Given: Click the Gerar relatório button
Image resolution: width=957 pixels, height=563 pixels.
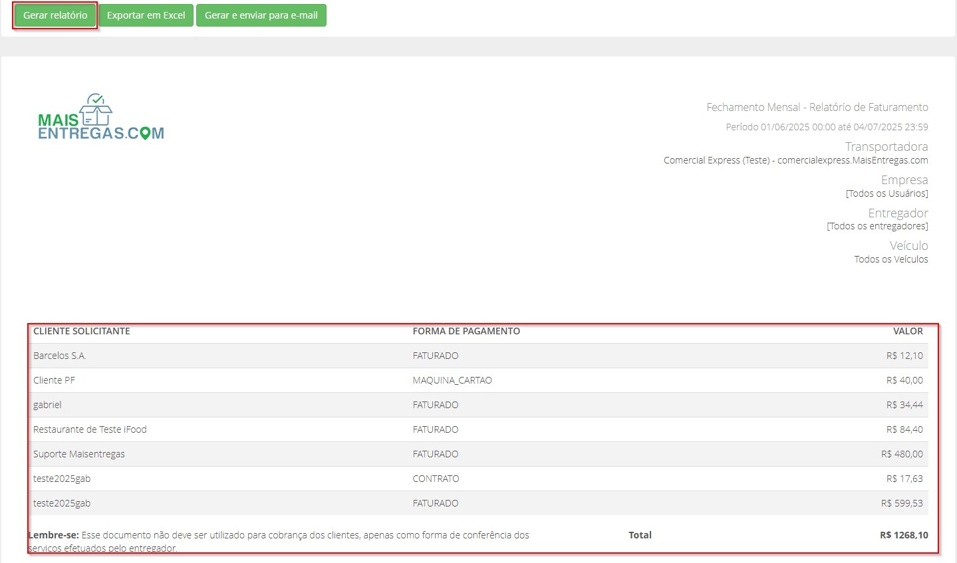Looking at the screenshot, I should click(x=55, y=15).
